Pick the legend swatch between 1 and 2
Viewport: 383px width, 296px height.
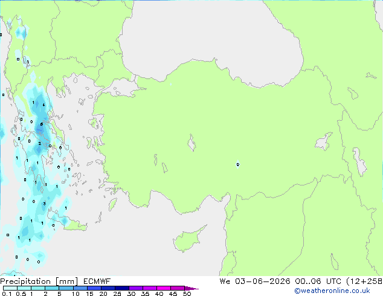tap(38, 288)
